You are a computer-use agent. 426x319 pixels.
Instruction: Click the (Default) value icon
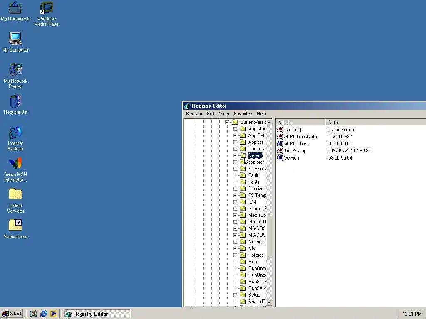[x=280, y=130]
